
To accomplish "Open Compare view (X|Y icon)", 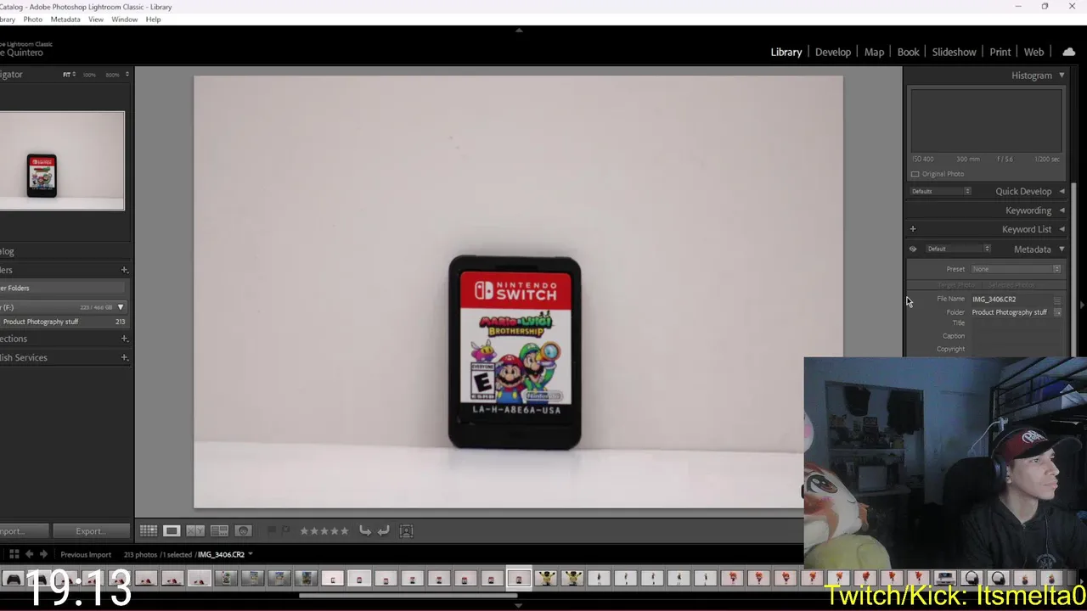I will tap(195, 530).
